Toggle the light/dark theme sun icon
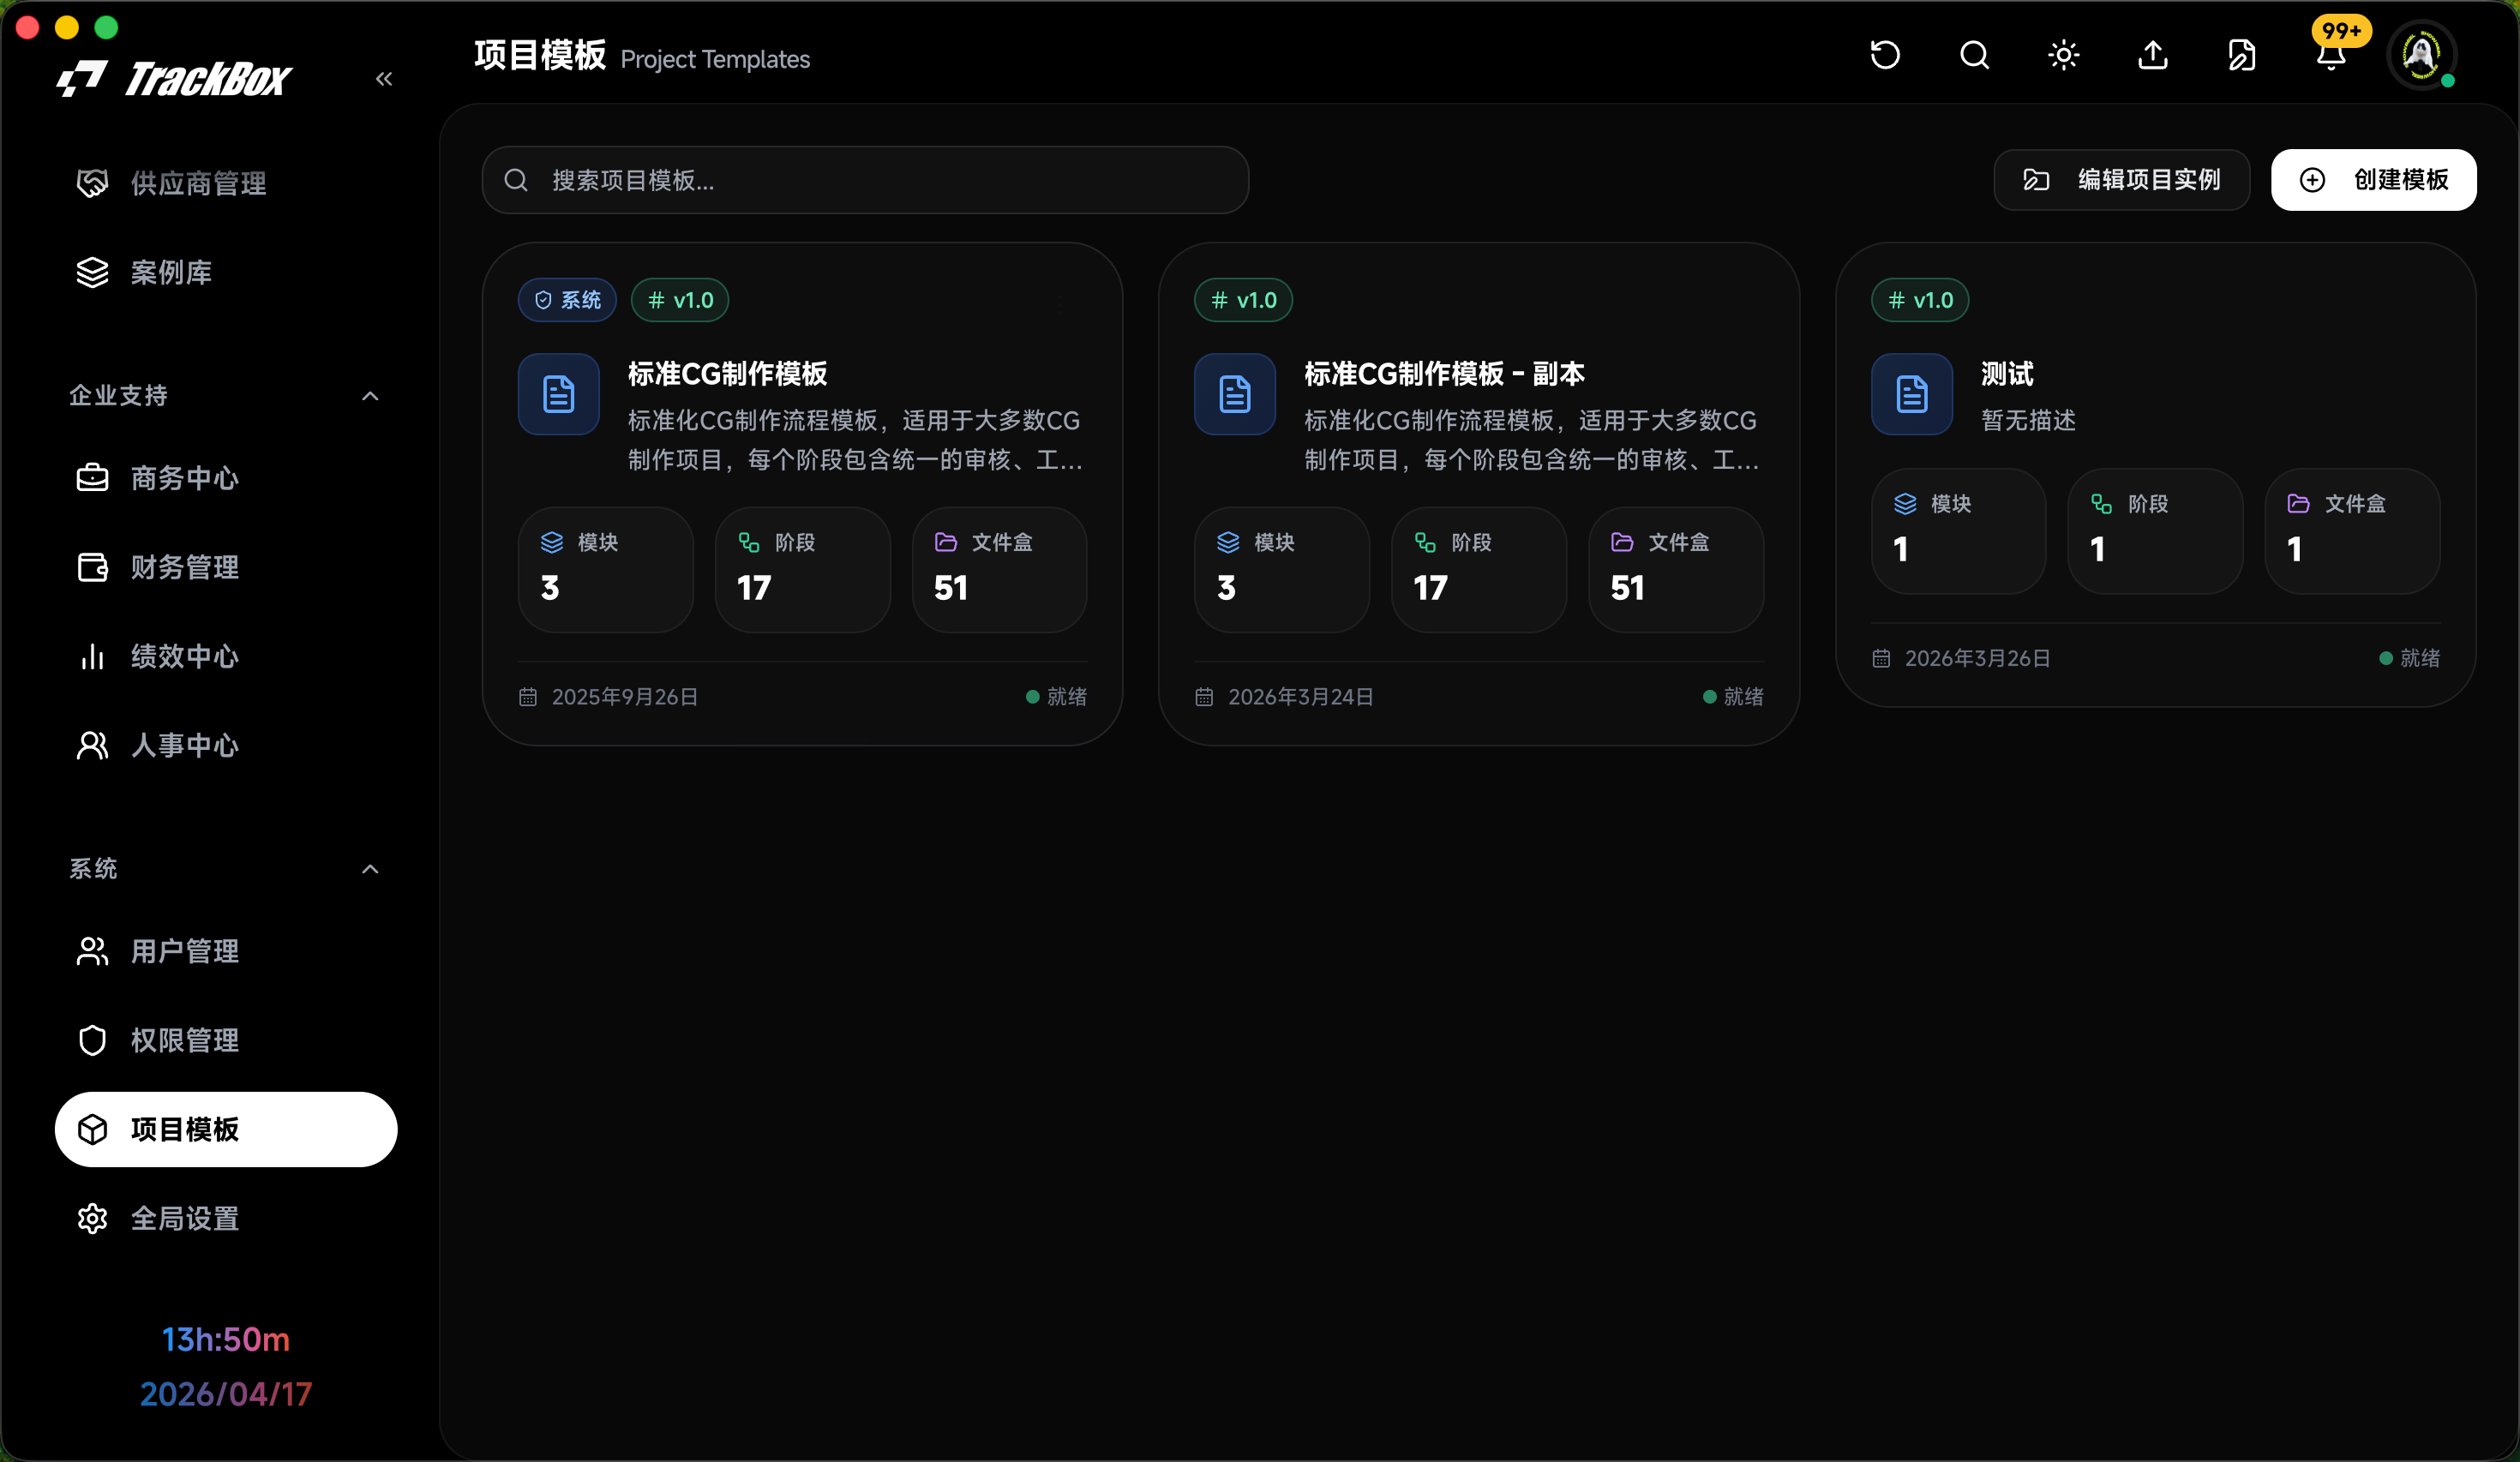2520x1462 pixels. point(2064,55)
